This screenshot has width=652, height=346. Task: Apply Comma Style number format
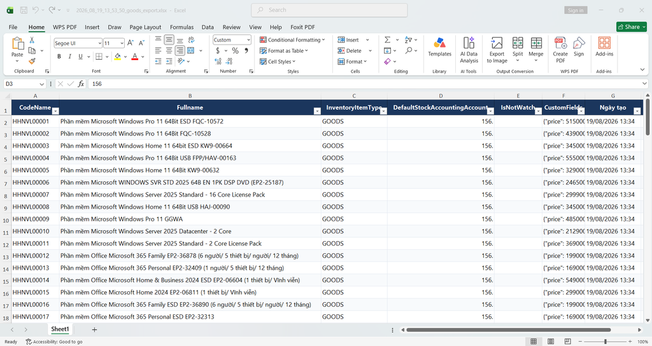click(246, 51)
